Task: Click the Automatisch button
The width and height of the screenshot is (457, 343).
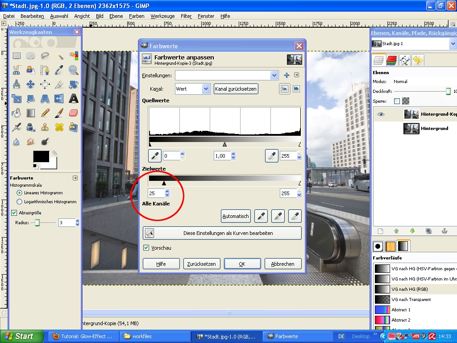Action: coord(236,216)
